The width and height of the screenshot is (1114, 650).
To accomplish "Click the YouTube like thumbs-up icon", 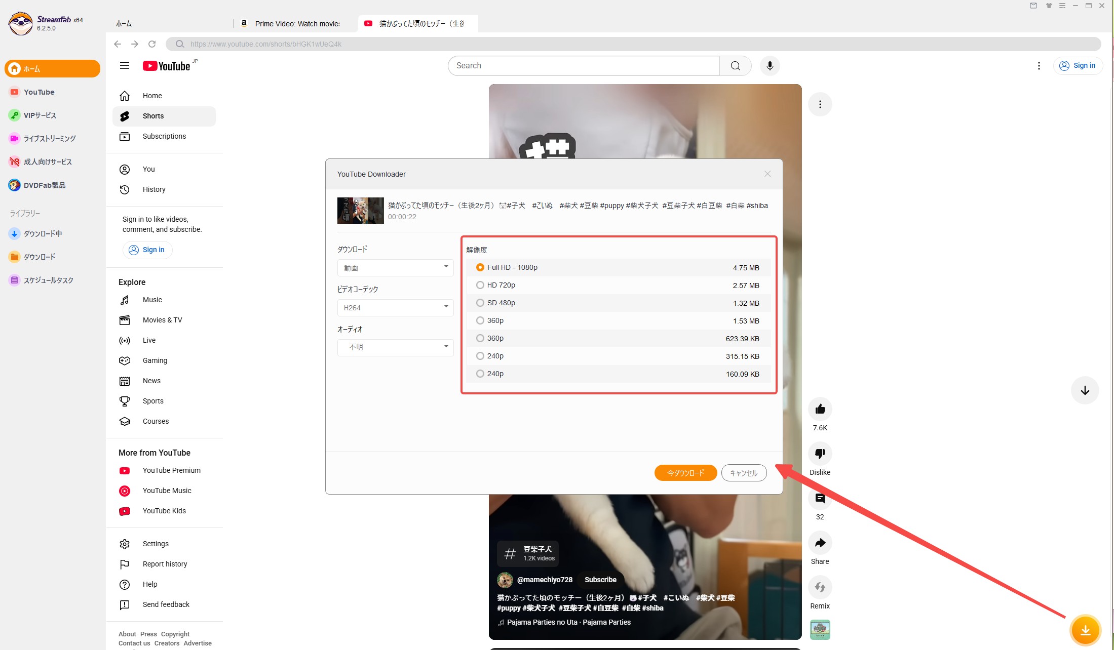I will 820,409.
